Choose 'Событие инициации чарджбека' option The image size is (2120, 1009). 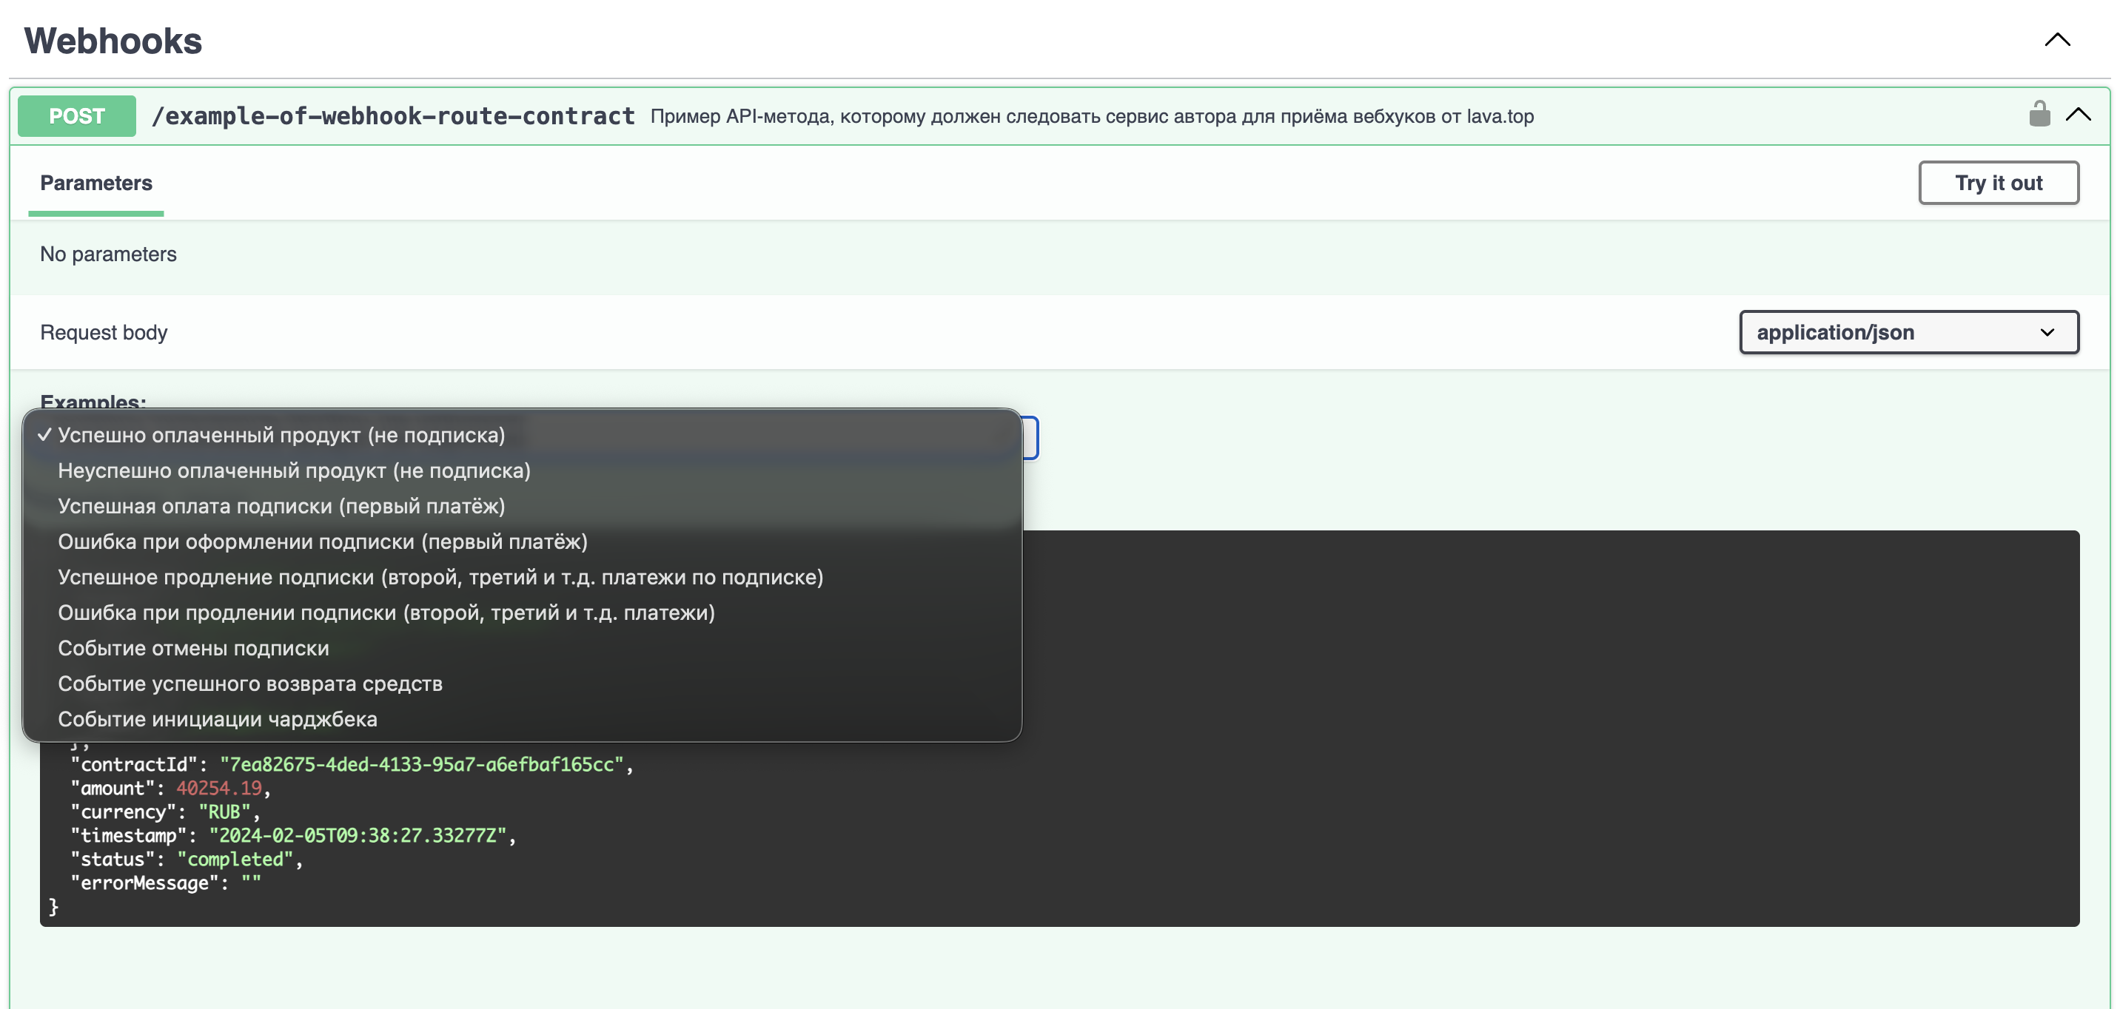pyautogui.click(x=522, y=719)
